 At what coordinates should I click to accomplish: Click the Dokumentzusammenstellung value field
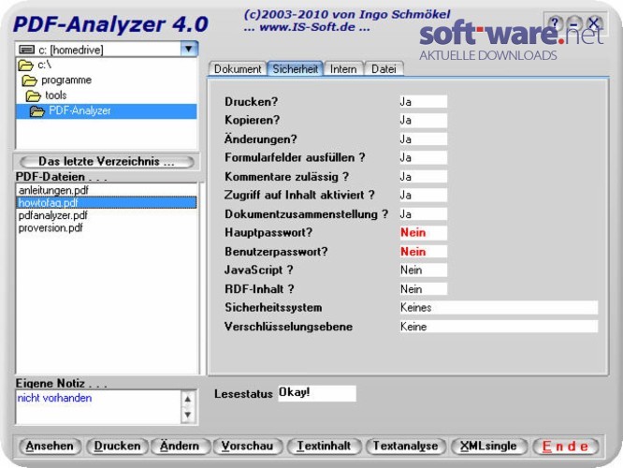click(x=423, y=214)
